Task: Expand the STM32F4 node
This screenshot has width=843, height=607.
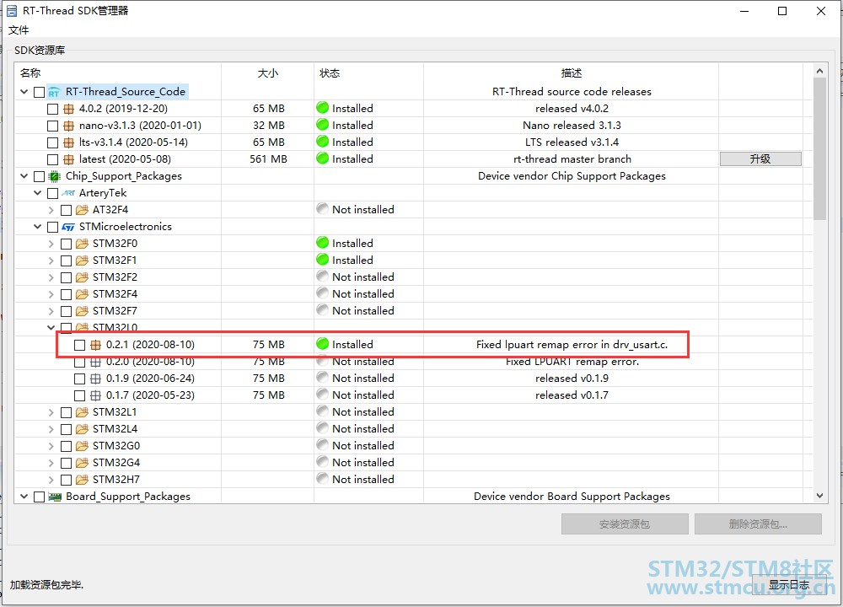Action: 51,294
